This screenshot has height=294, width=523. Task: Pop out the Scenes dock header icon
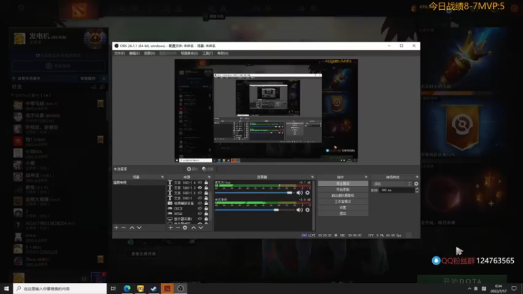pos(162,177)
